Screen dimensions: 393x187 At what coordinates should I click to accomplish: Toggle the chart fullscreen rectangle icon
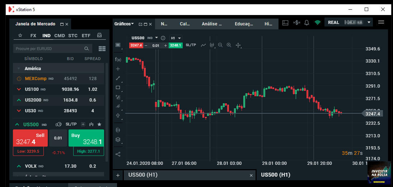pyautogui.click(x=118, y=45)
